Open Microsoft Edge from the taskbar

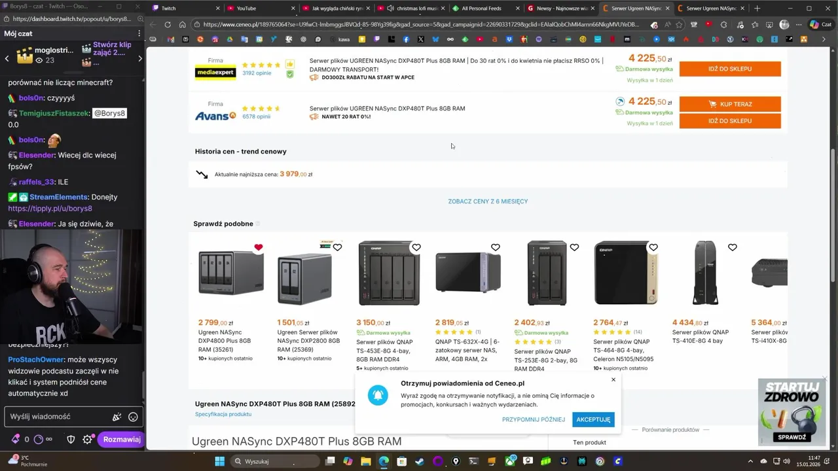pos(384,461)
